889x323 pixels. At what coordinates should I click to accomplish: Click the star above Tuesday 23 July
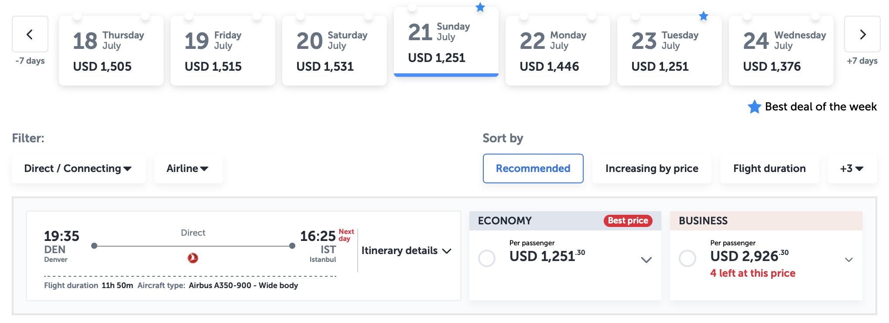(704, 16)
